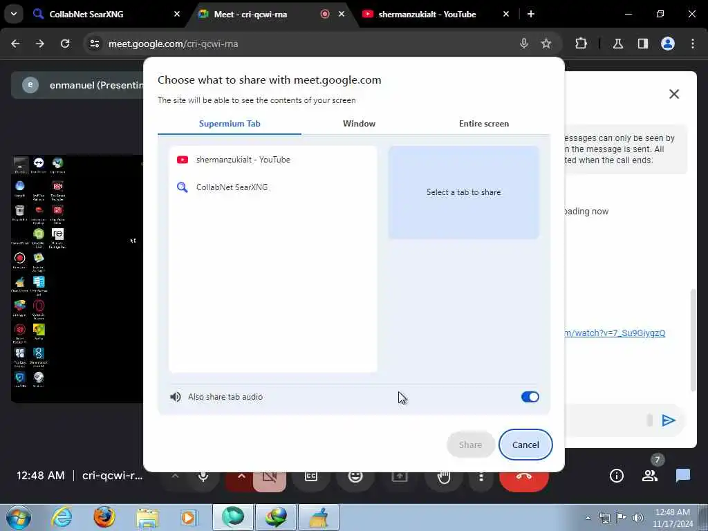Toggle the camera button in Meet
Image resolution: width=708 pixels, height=531 pixels.
coord(270,478)
